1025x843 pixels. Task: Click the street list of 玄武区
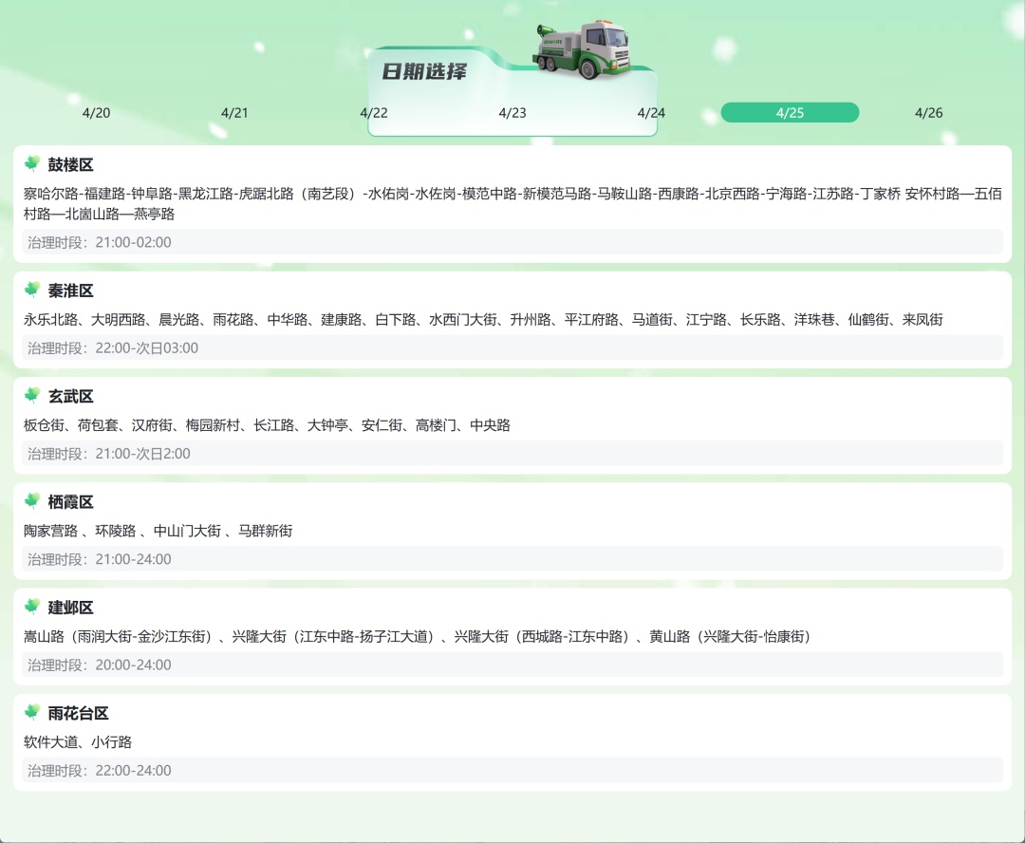click(x=266, y=425)
